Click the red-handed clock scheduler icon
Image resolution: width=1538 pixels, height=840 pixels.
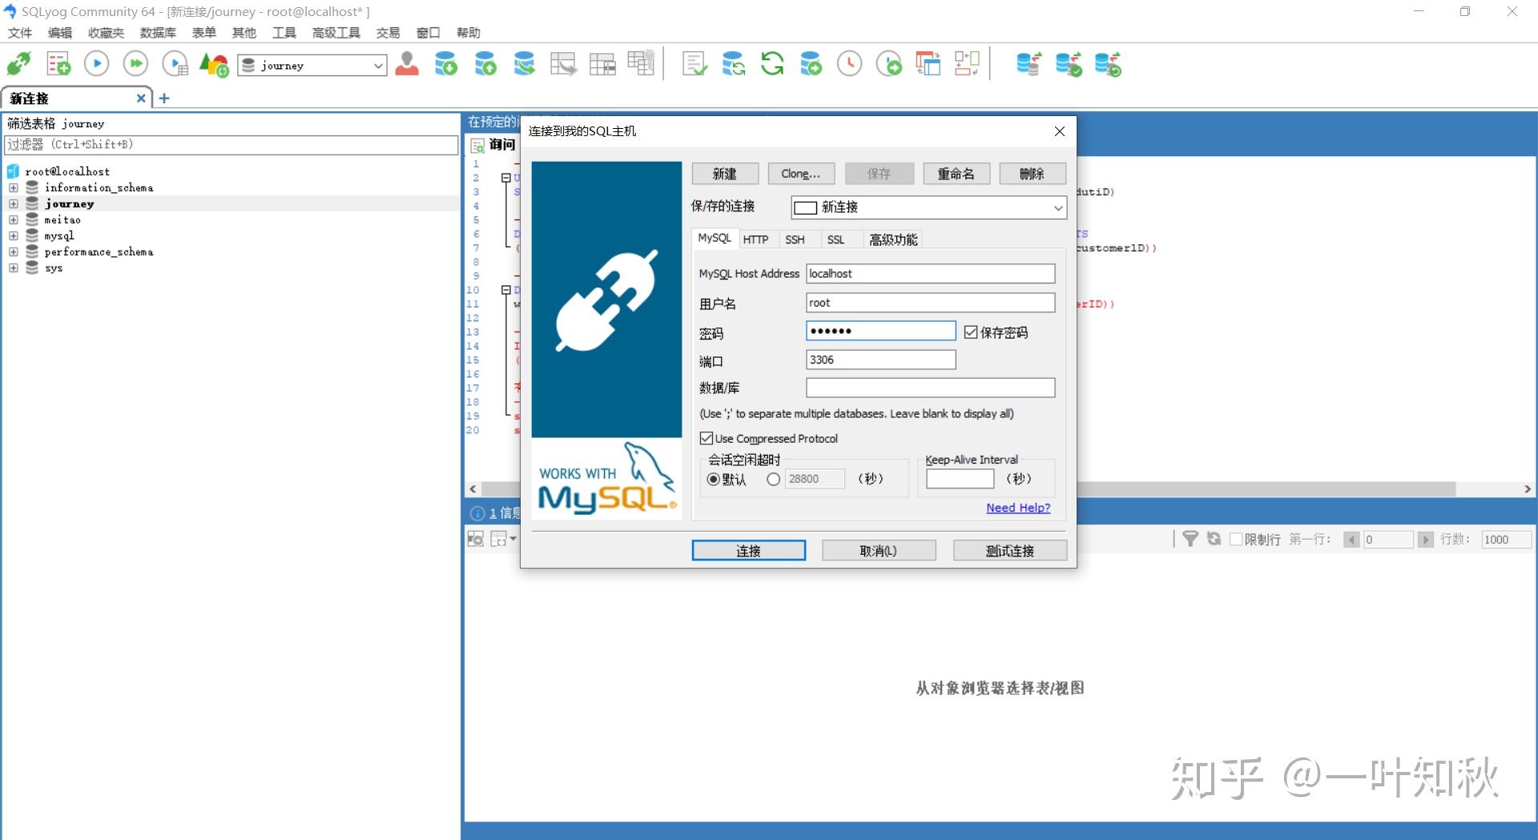coord(849,64)
